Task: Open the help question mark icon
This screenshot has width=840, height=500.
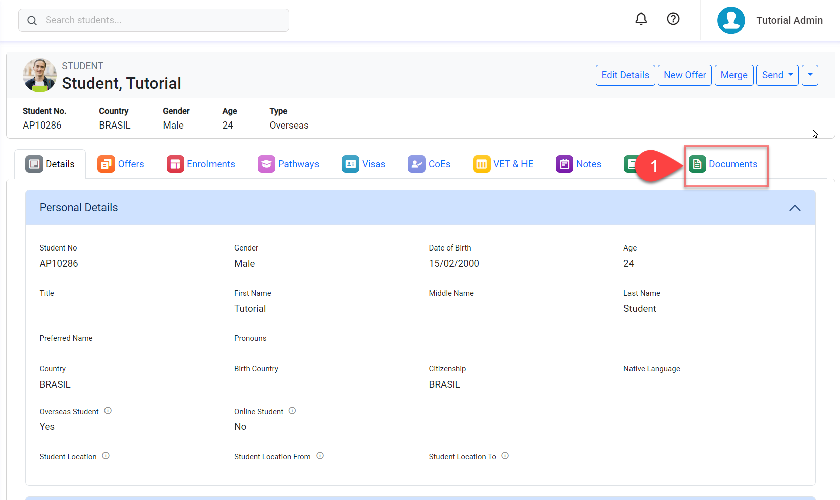Action: click(x=673, y=19)
